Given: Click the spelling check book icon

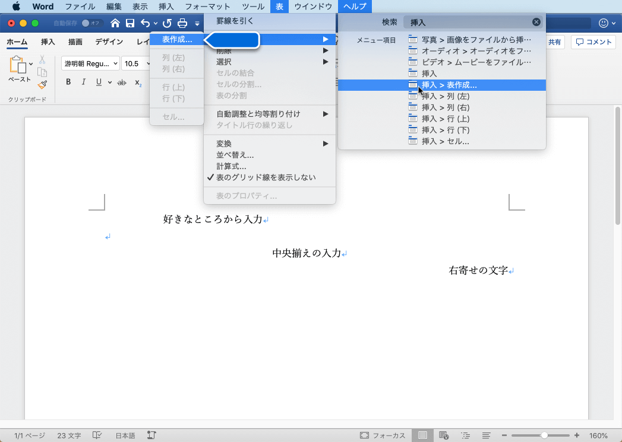Looking at the screenshot, I should (97, 435).
